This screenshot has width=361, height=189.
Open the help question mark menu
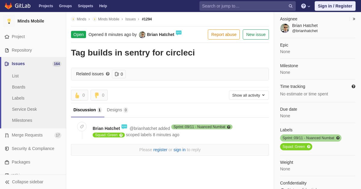coord(306,6)
